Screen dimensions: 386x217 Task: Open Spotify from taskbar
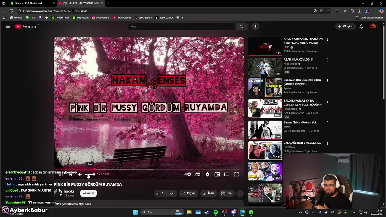pyautogui.click(x=216, y=212)
